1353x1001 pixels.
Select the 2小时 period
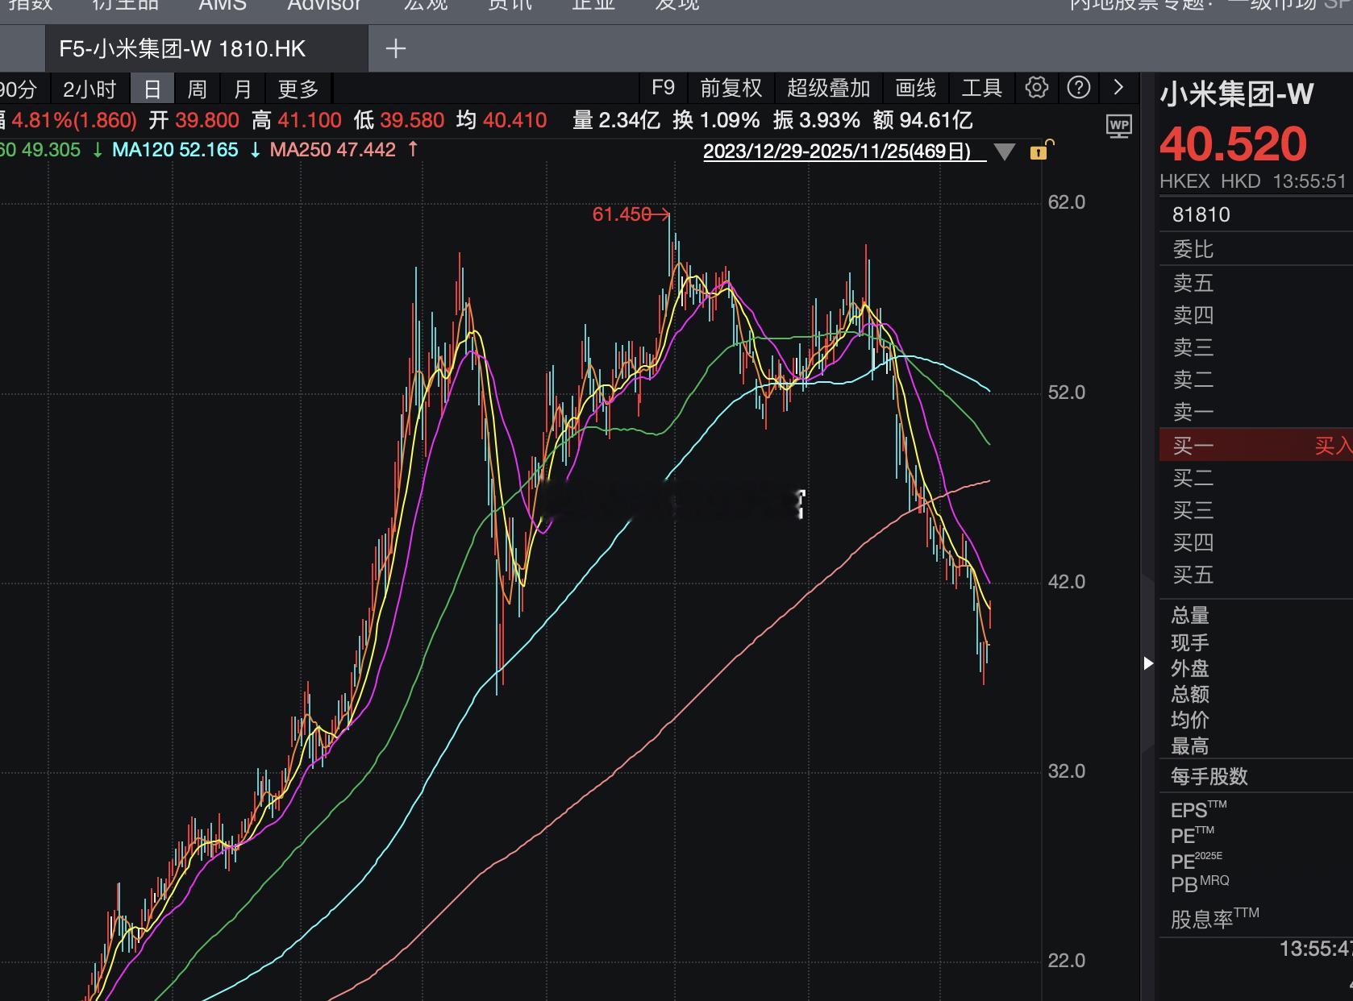90,89
